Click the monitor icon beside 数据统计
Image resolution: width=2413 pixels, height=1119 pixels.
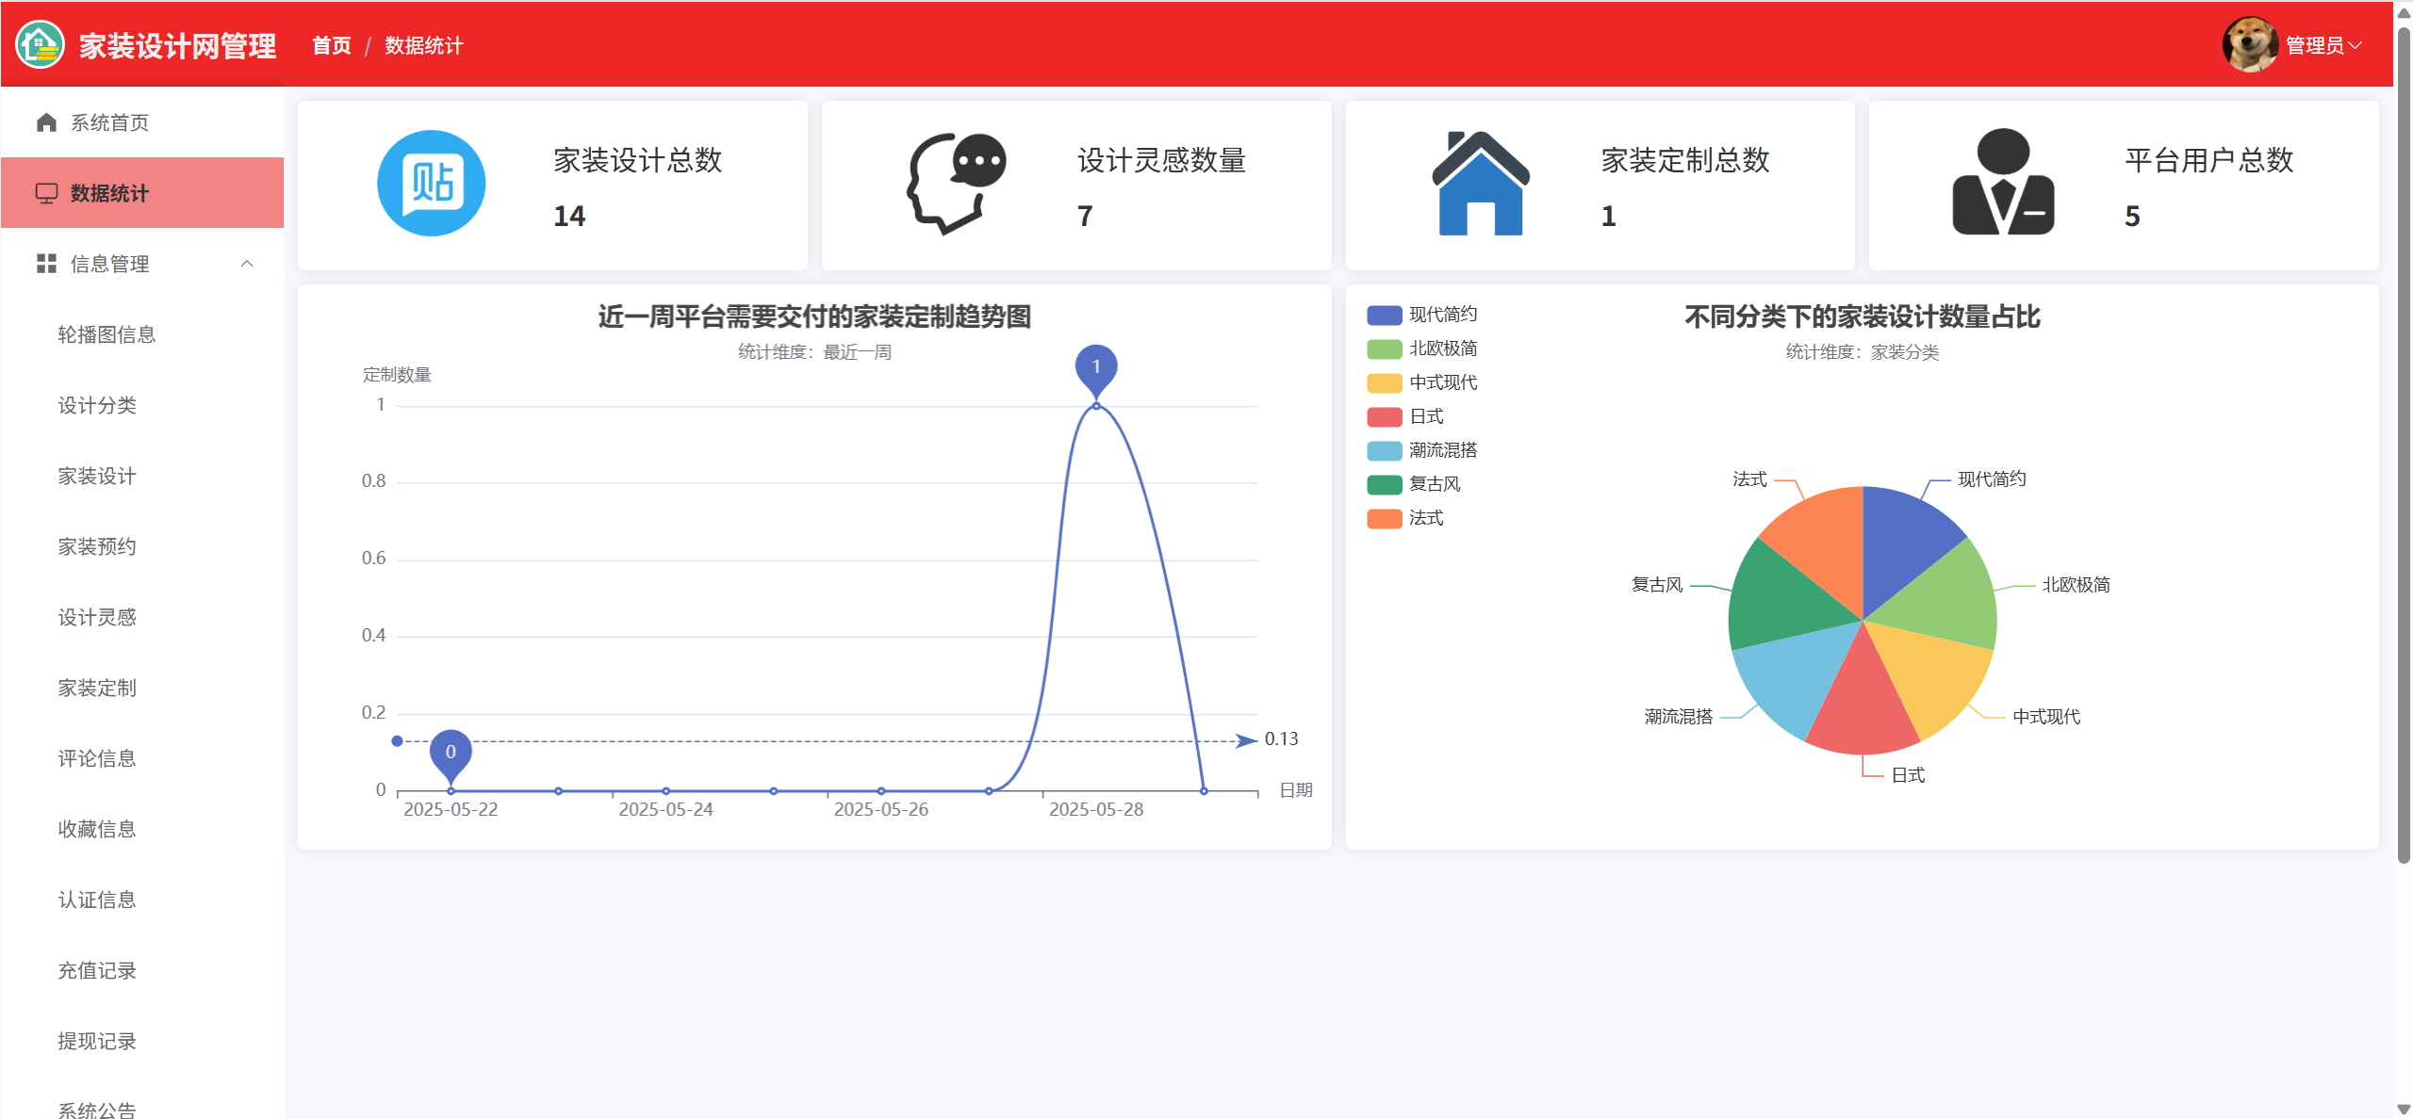46,193
